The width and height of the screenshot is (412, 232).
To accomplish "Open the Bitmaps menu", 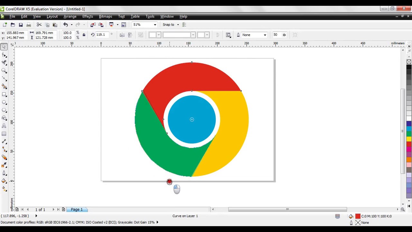I will click(105, 16).
